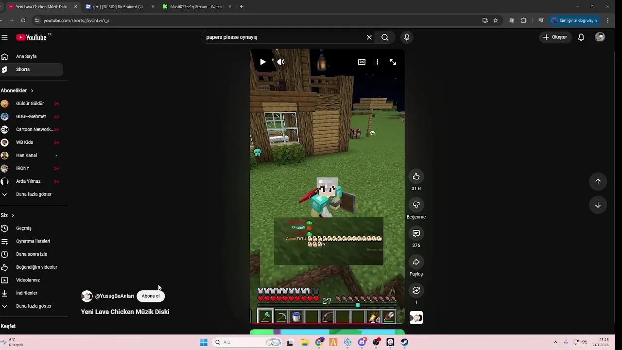Image resolution: width=622 pixels, height=350 pixels.
Task: Open Steam from the taskbar
Action: click(x=404, y=342)
